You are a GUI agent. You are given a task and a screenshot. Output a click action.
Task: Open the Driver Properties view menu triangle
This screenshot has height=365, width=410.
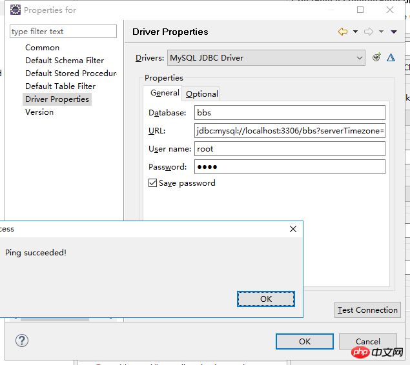click(x=394, y=32)
